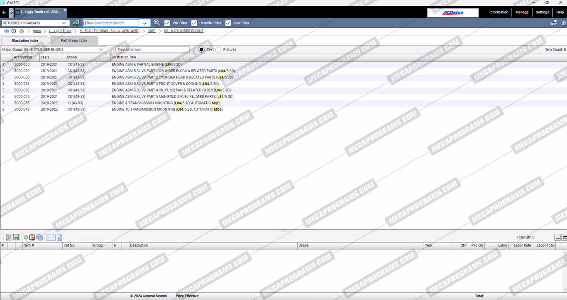567x300 pixels.
Task: Expand the shortcut search dropdown arrow
Action: click(x=144, y=23)
